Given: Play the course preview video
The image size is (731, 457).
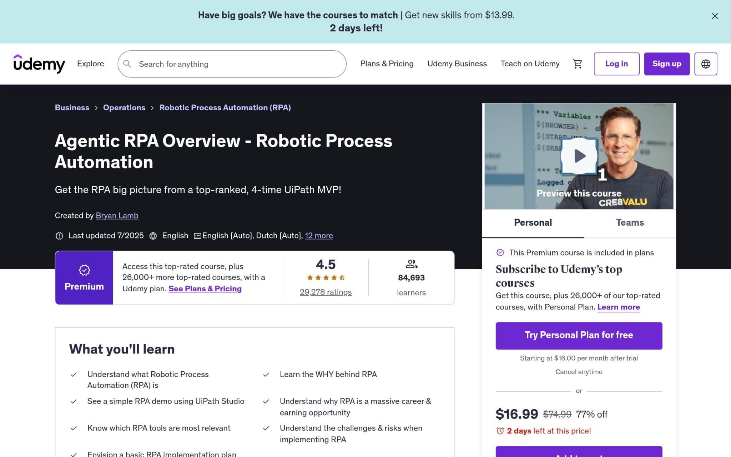Looking at the screenshot, I should coord(579,156).
